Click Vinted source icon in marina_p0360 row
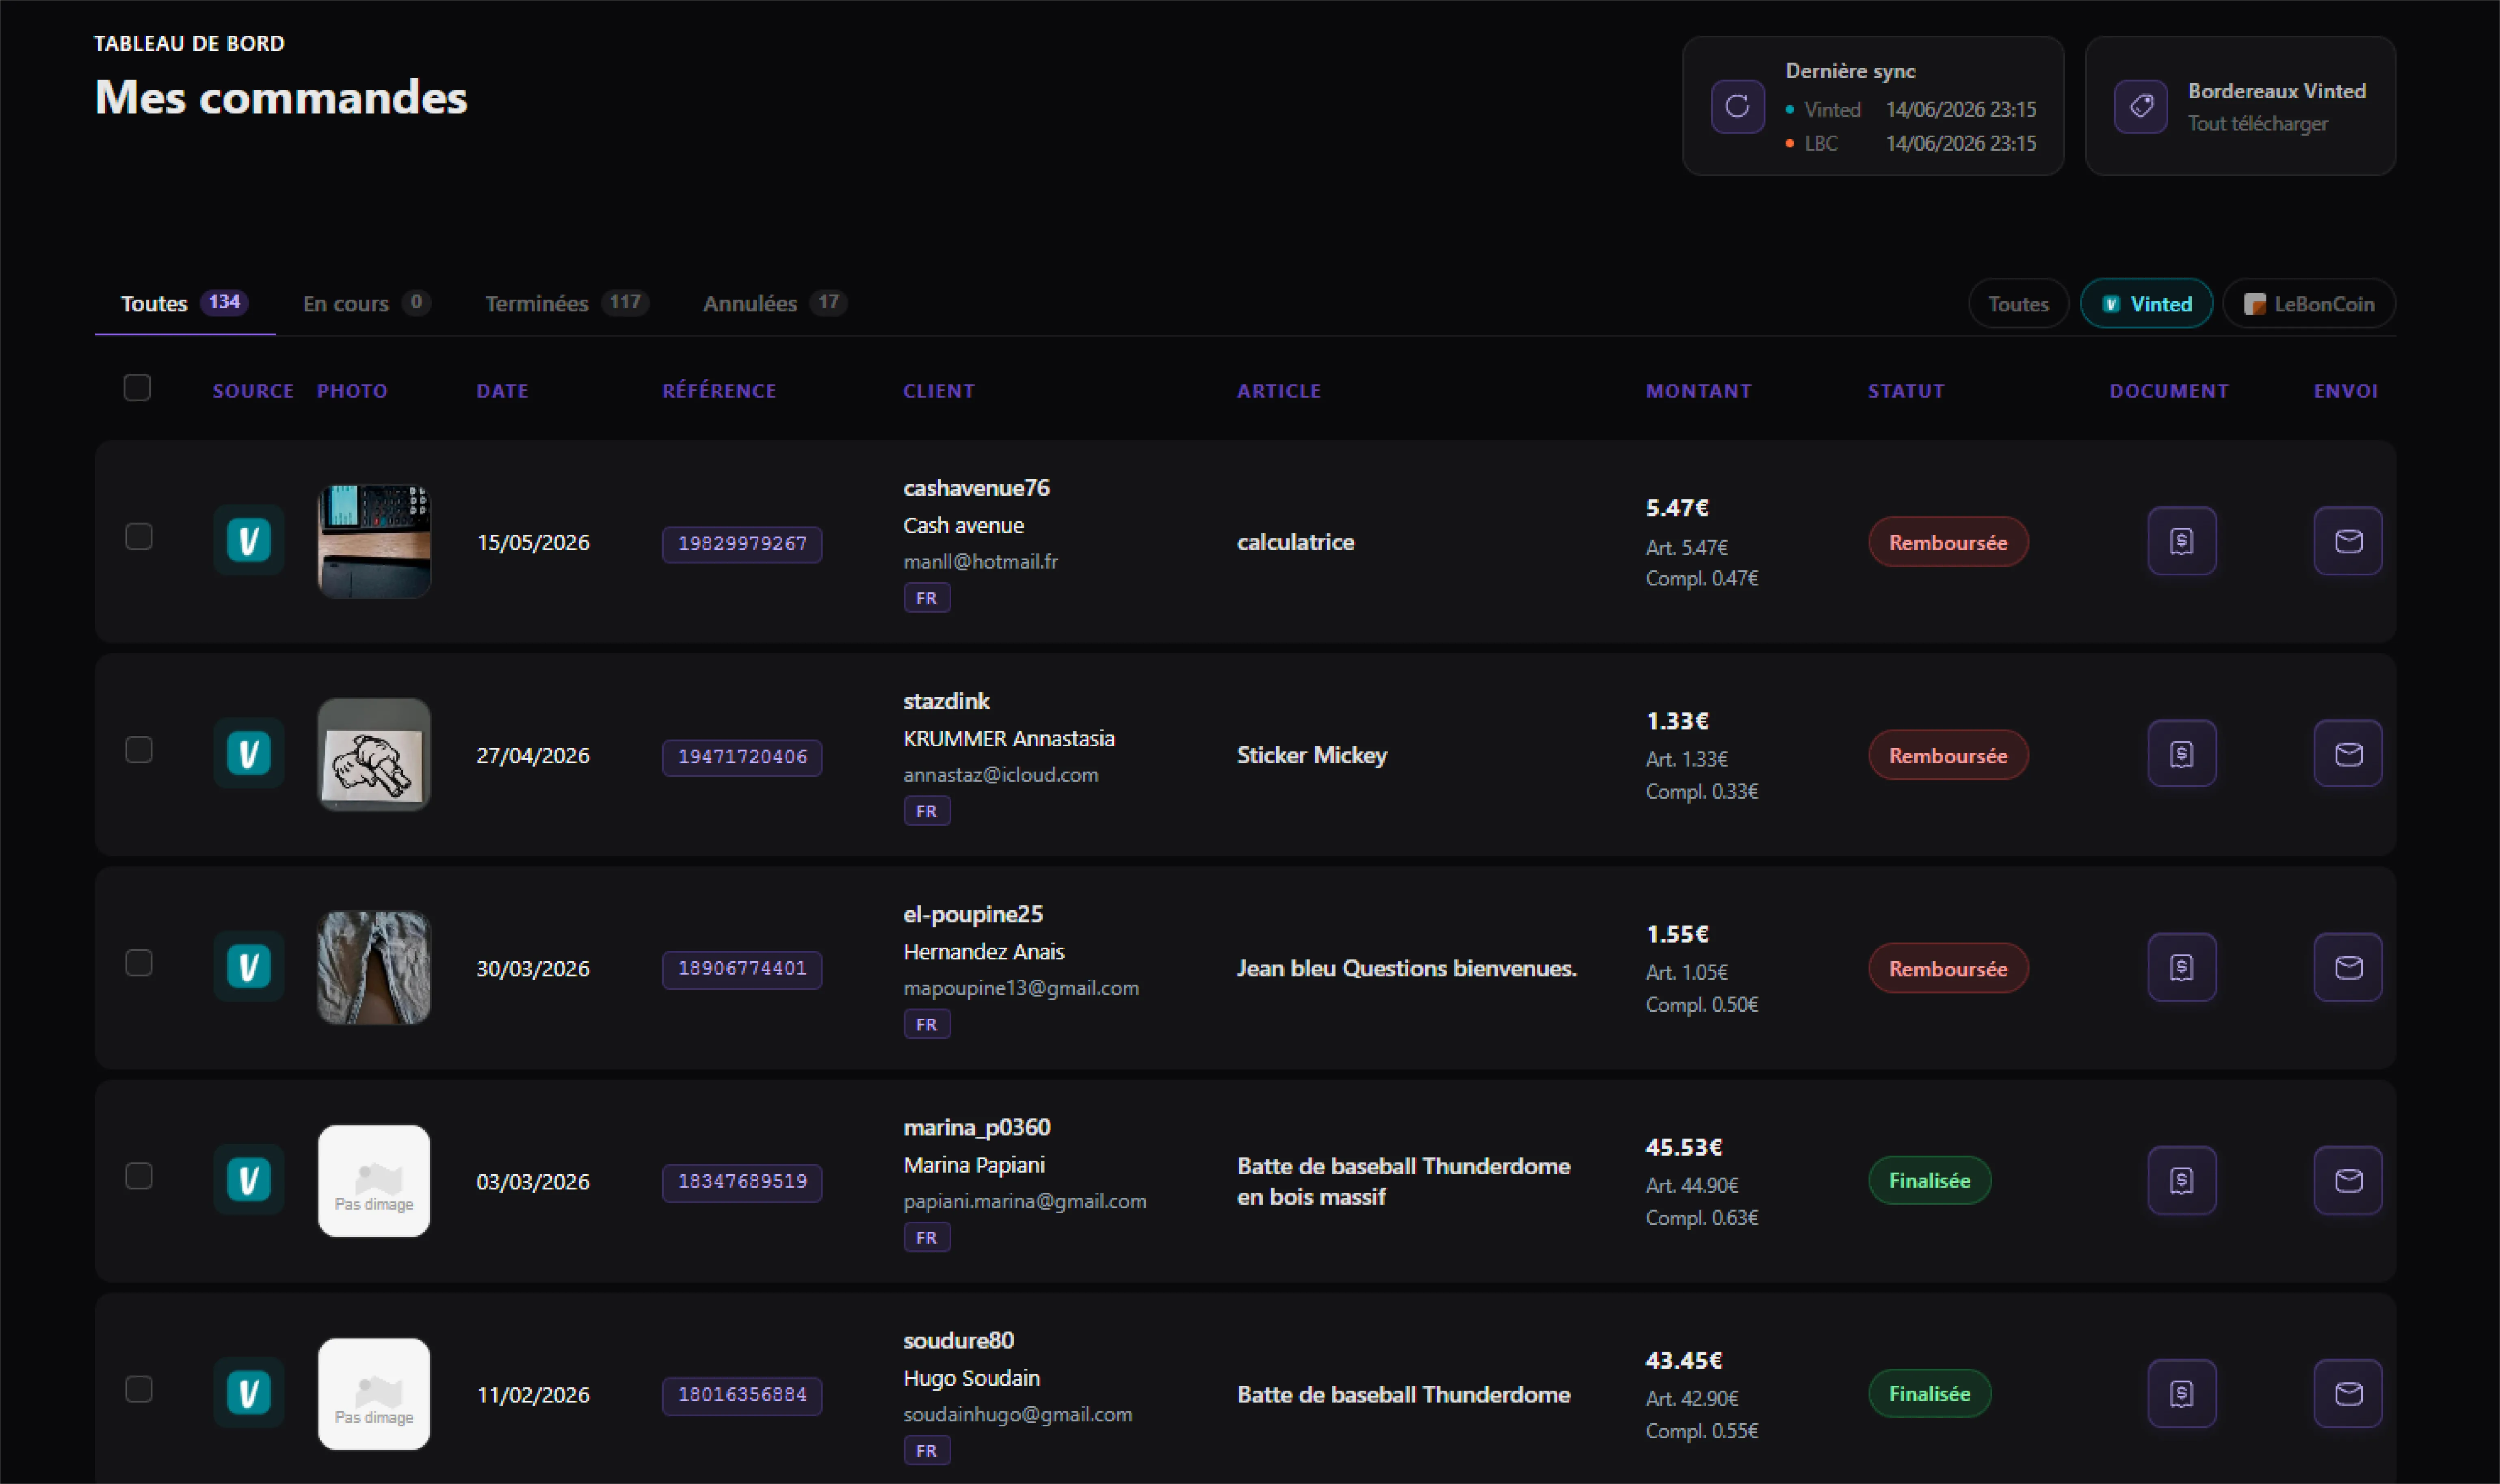Screen dimensions: 2500x1484 coord(248,1180)
